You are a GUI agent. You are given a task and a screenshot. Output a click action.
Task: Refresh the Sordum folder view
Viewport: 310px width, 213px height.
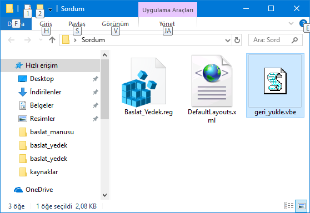(237, 40)
